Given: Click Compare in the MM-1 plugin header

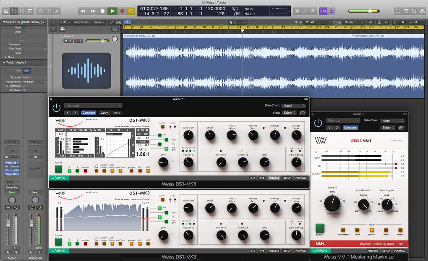Looking at the screenshot, I should [x=350, y=128].
